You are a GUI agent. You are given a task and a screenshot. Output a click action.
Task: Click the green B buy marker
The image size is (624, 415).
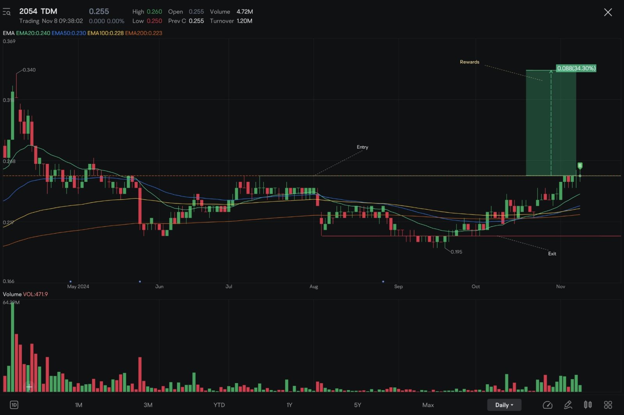(x=580, y=166)
